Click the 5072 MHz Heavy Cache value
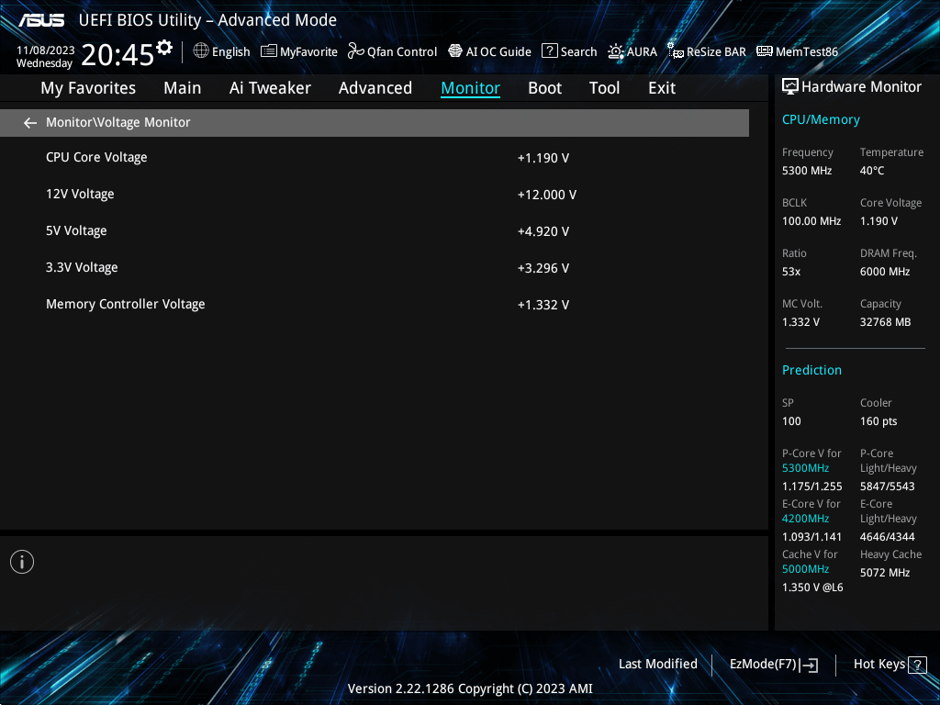 point(885,573)
